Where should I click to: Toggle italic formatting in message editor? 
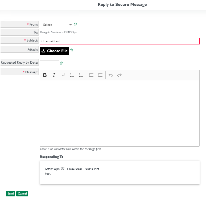[54, 75]
